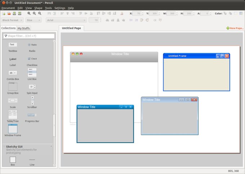This screenshot has height=174, width=245.
Task: Select the TextBox shape in Collections
Action: coord(13,47)
